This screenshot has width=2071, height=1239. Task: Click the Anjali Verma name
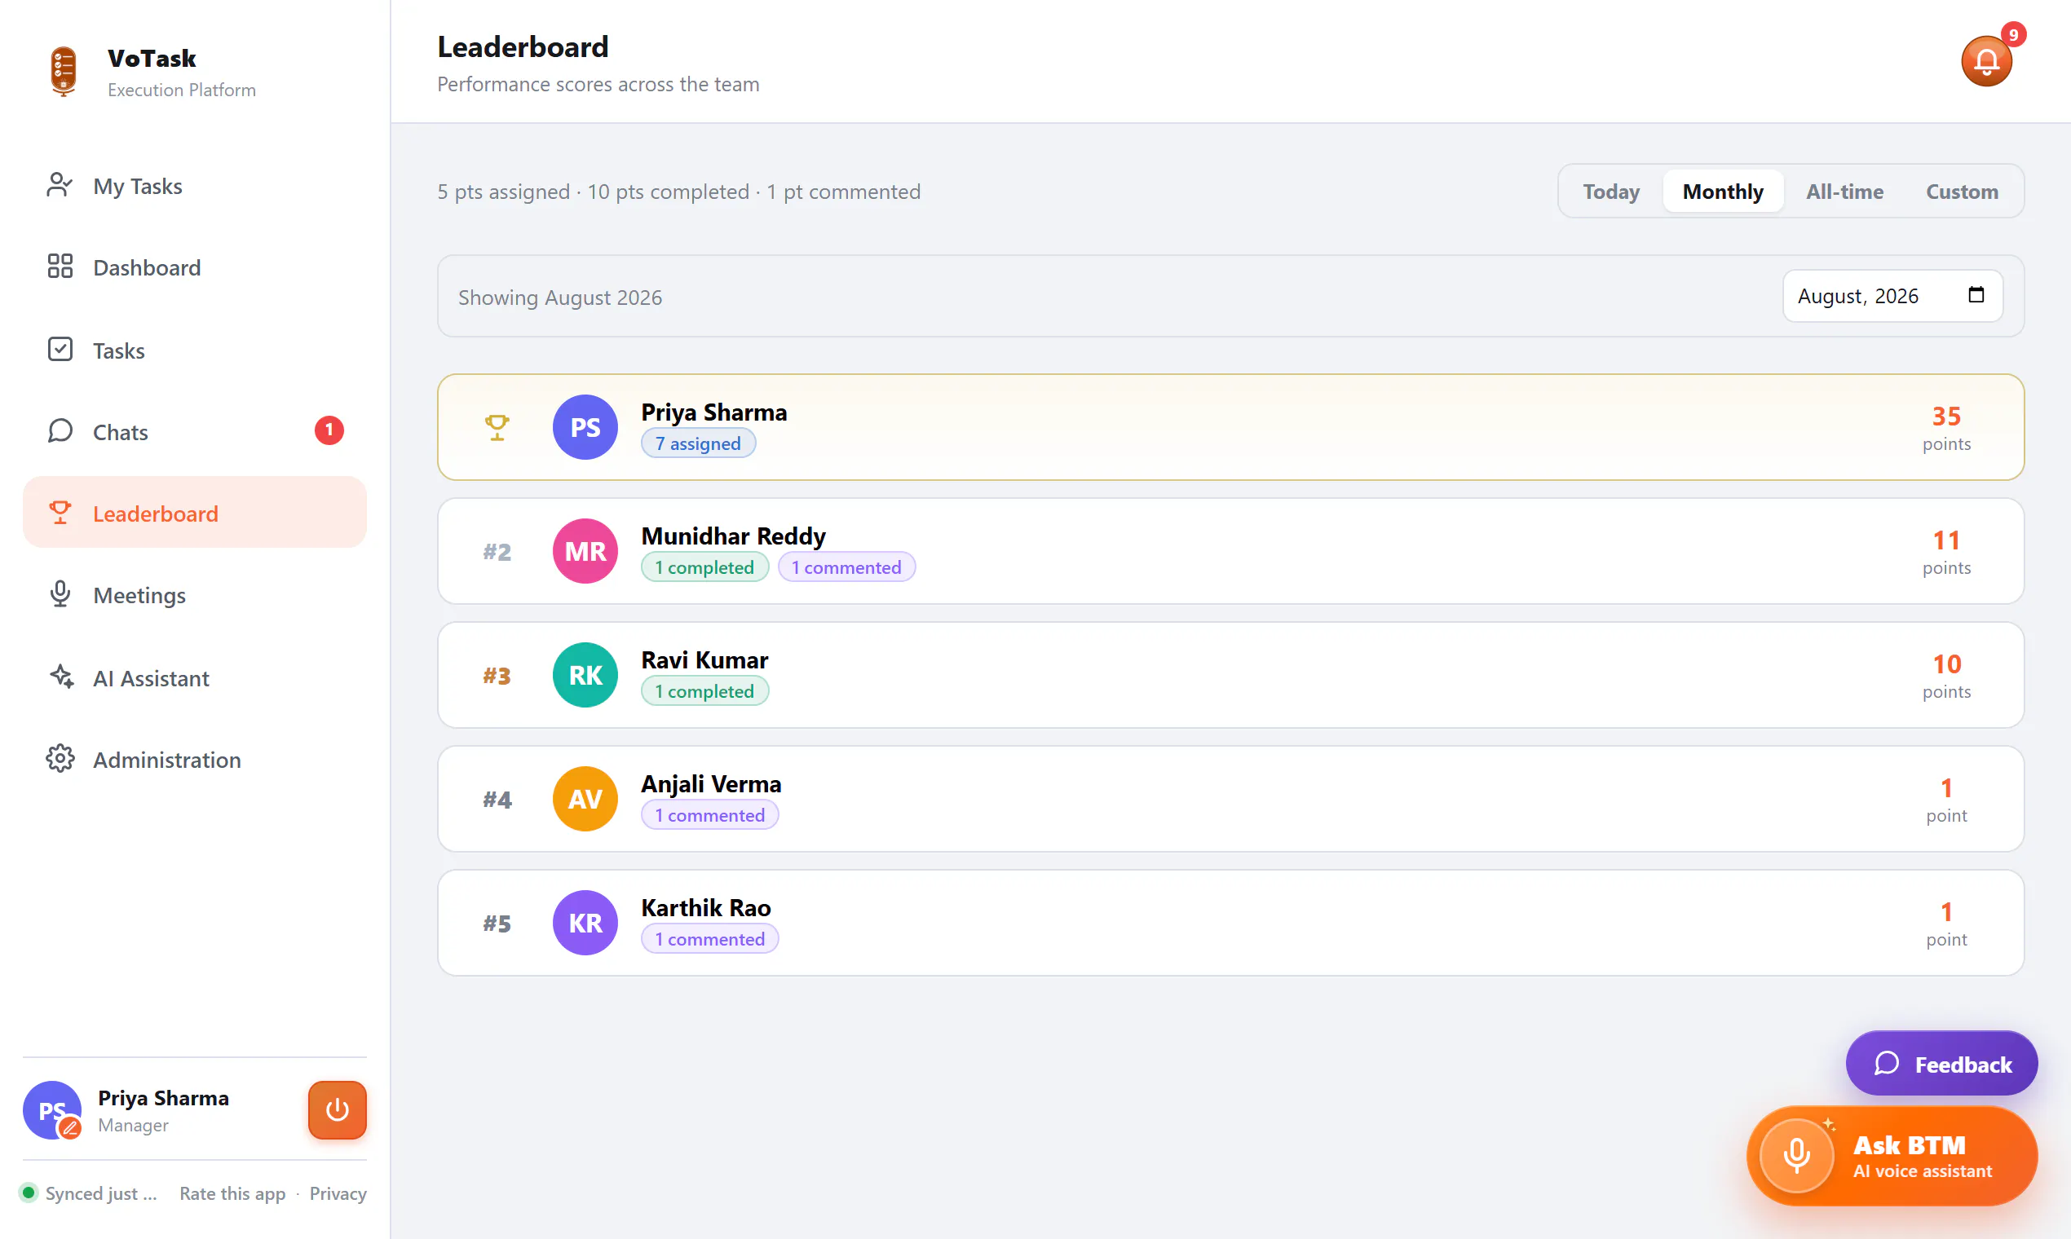712,783
